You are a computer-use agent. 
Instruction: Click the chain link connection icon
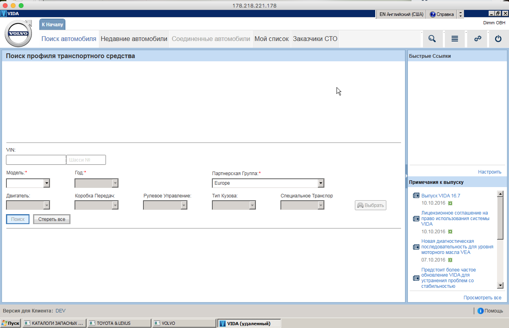477,39
